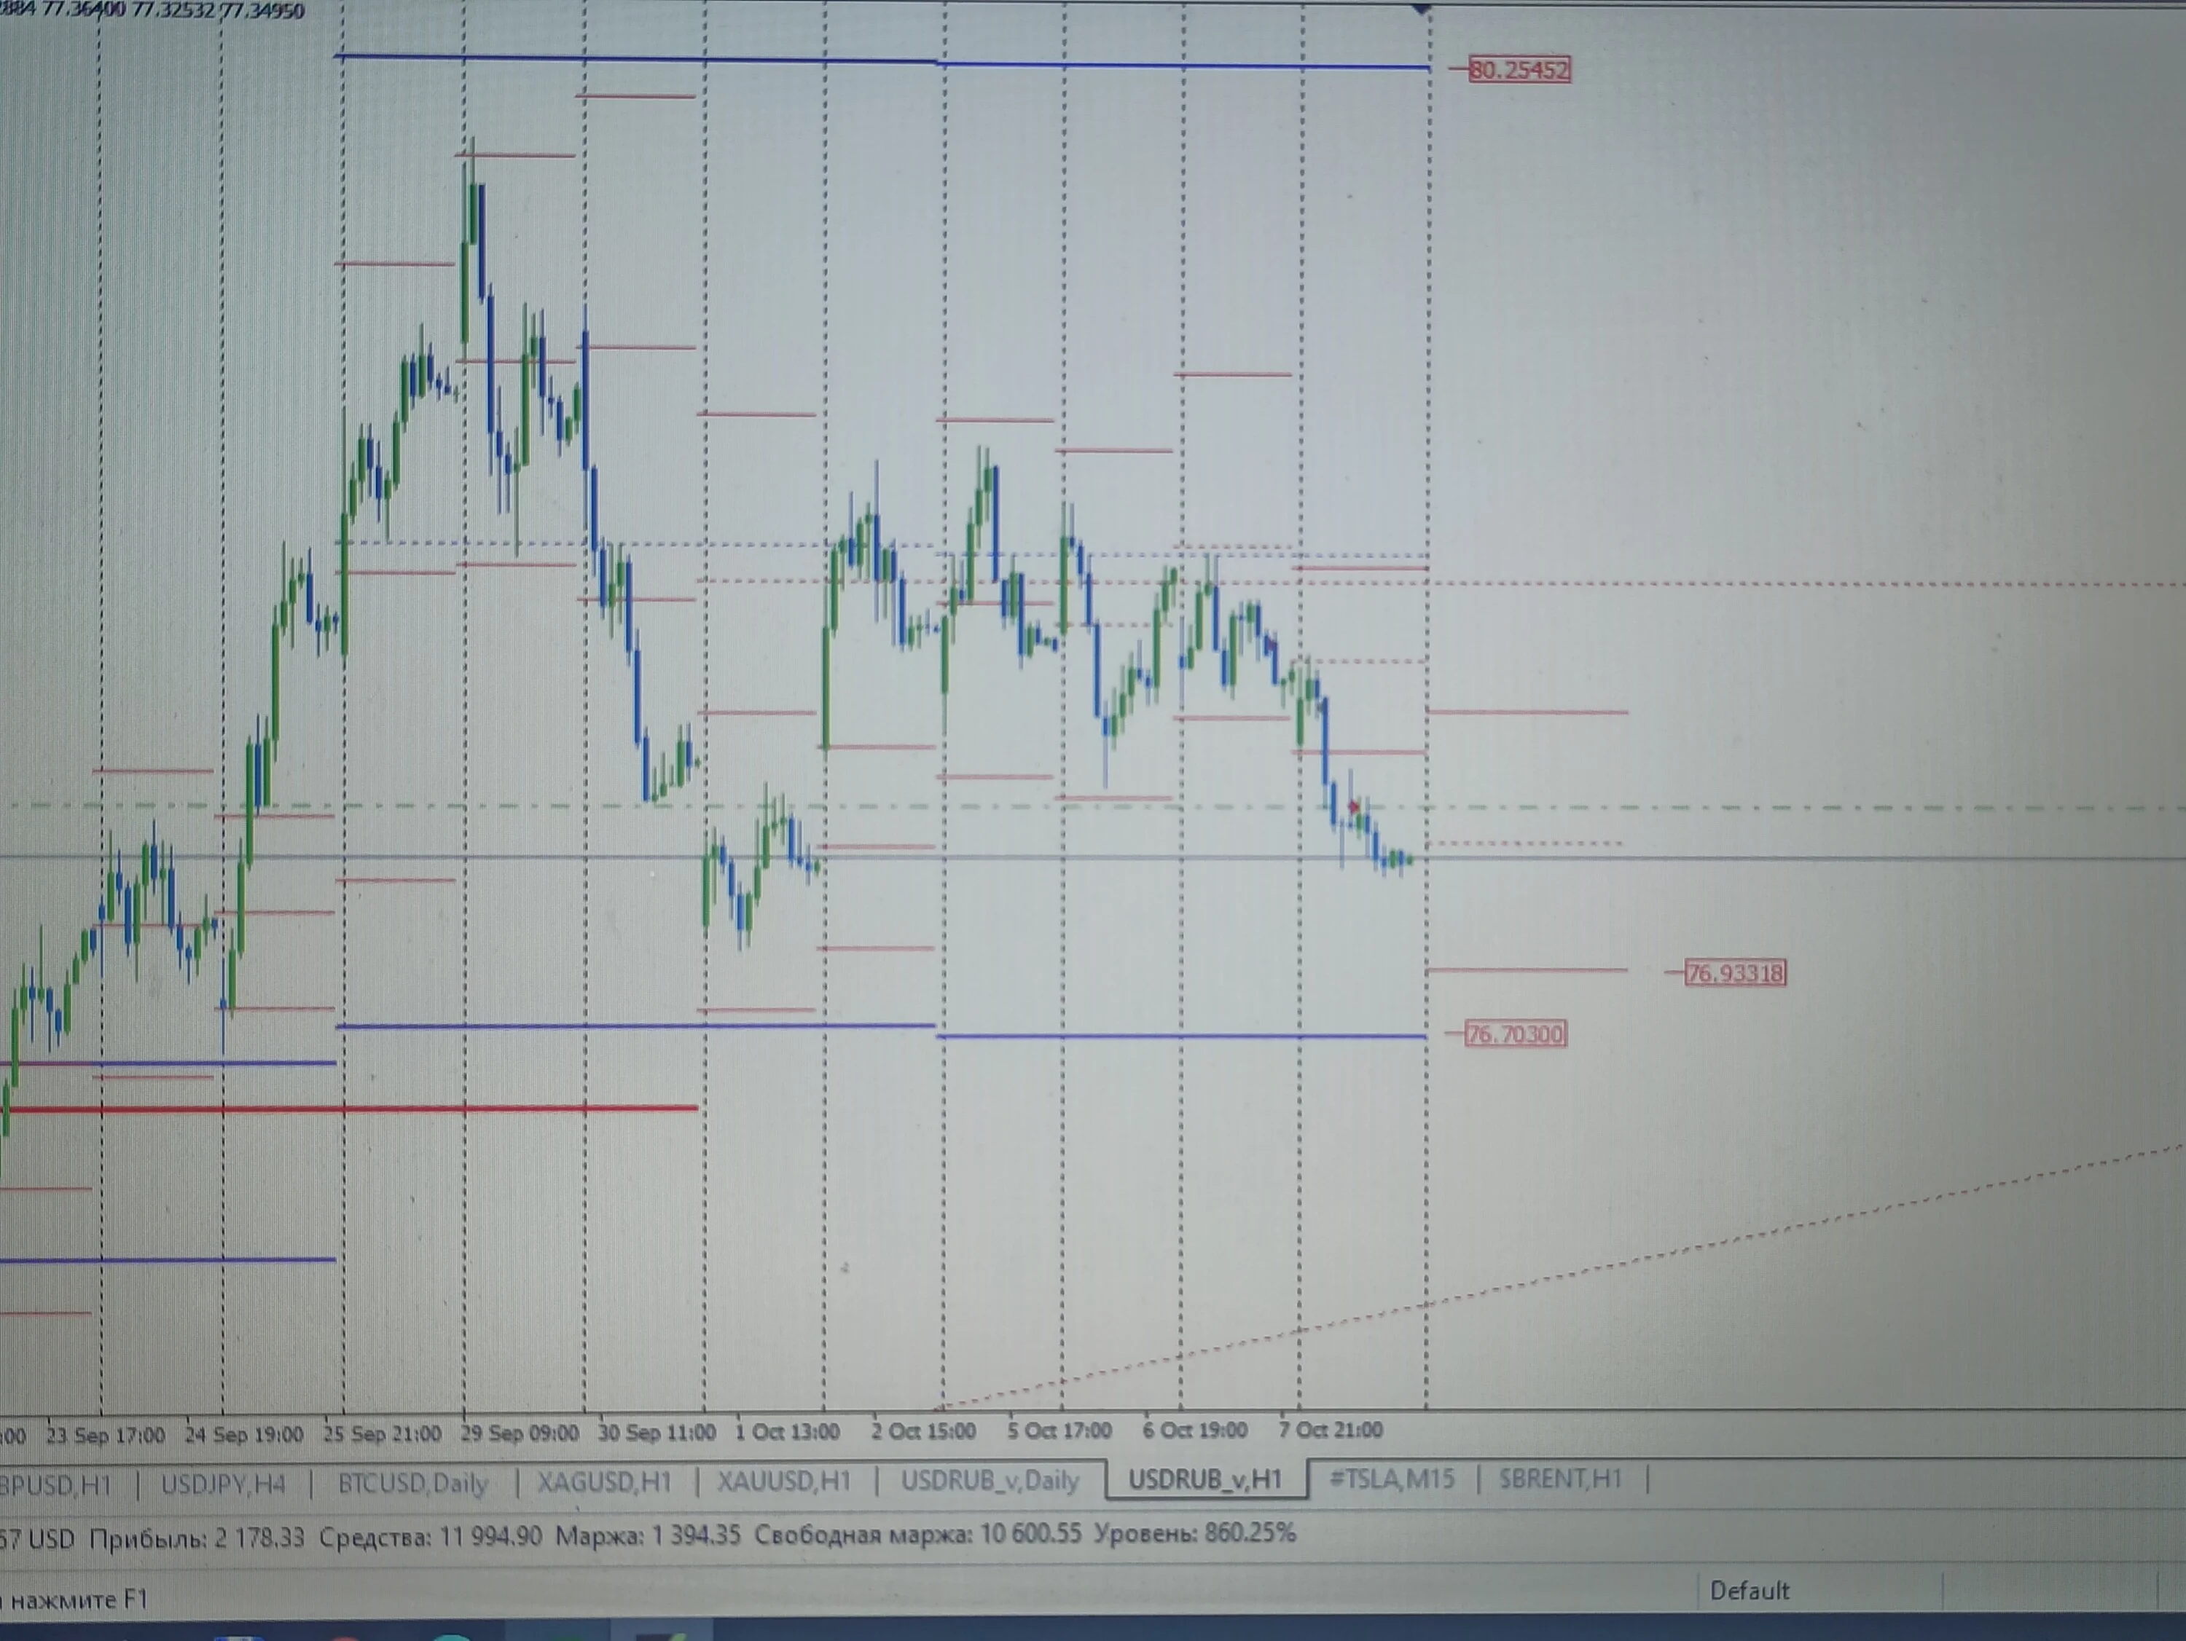
Task: Select the XAGUSD,H1 chart tab
Action: [x=605, y=1482]
